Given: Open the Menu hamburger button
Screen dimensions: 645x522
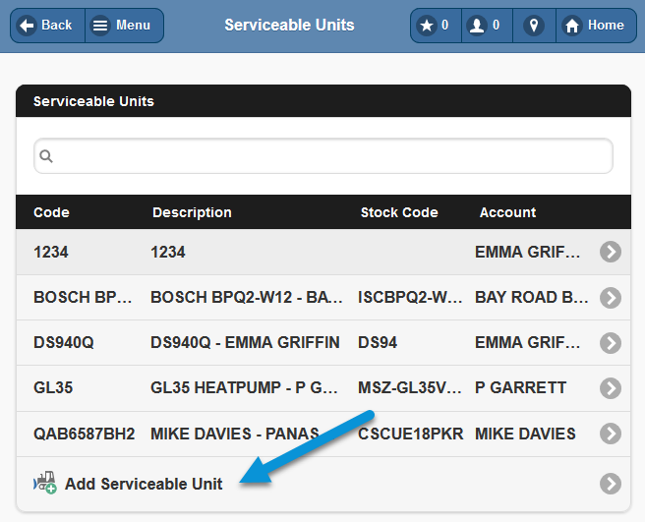Looking at the screenshot, I should (125, 26).
